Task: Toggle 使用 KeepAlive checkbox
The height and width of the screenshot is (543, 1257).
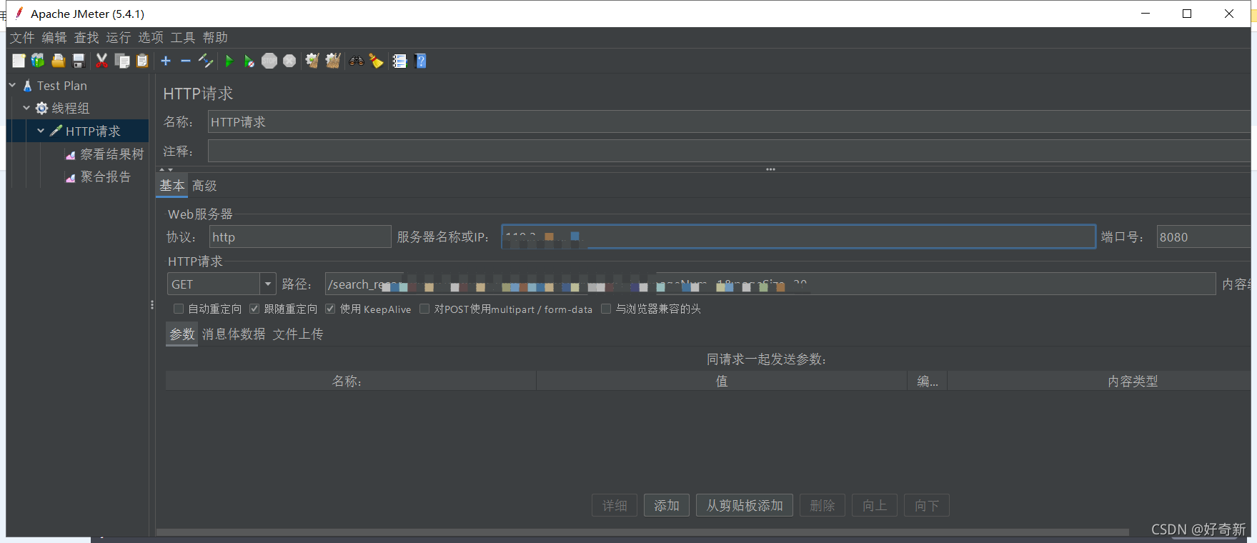Action: tap(330, 309)
